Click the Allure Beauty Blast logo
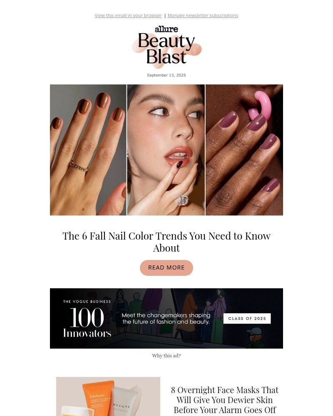 click(166, 46)
